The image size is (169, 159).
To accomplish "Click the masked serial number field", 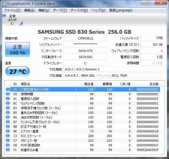I will point(86,45).
